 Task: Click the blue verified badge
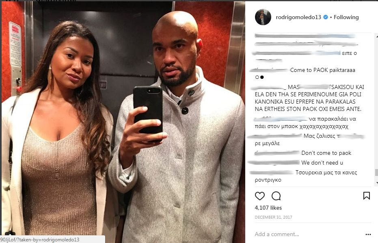(x=326, y=17)
